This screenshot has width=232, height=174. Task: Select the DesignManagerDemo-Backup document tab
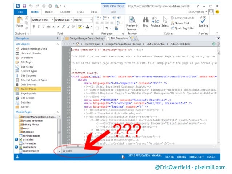84,38
